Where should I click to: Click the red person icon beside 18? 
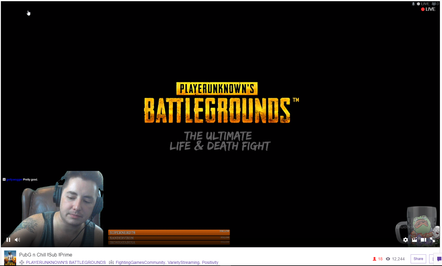(x=375, y=259)
